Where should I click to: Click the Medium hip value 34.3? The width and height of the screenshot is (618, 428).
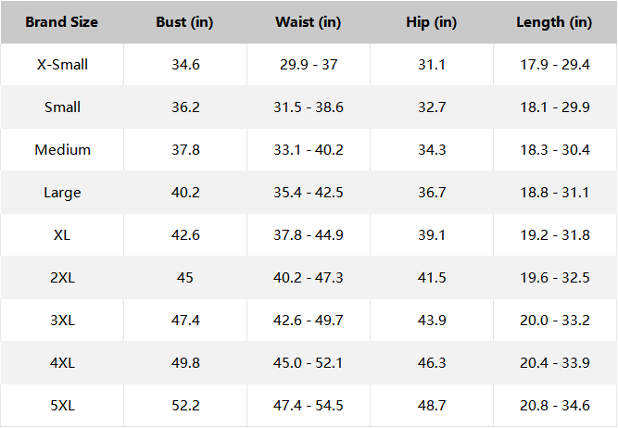tap(432, 150)
